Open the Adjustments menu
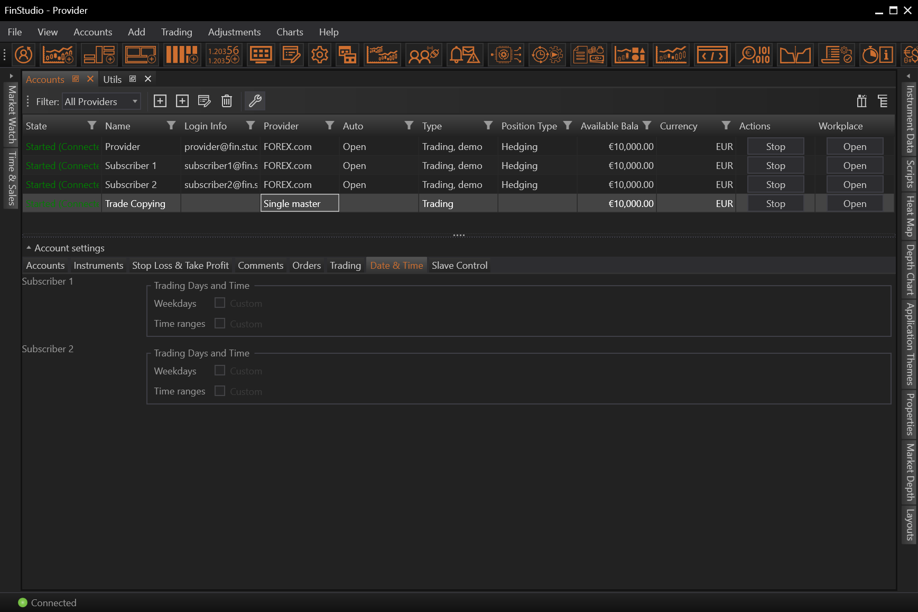 tap(234, 32)
